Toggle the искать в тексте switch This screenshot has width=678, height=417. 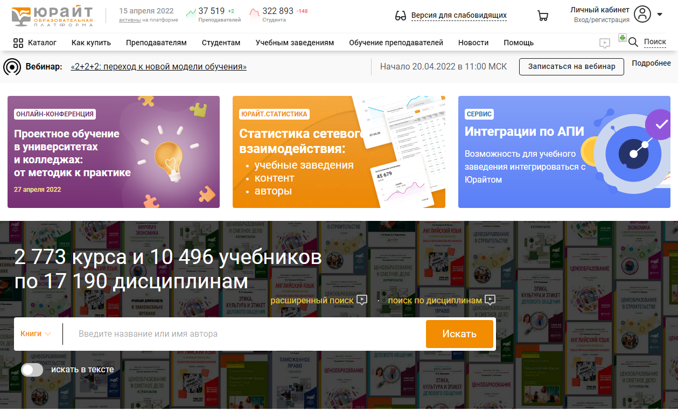32,370
